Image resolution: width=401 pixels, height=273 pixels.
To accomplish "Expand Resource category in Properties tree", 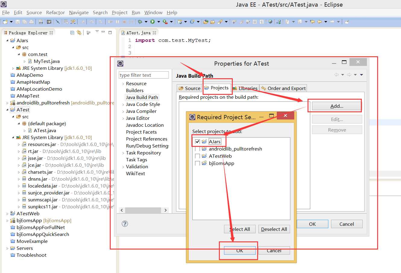I will coord(123,84).
